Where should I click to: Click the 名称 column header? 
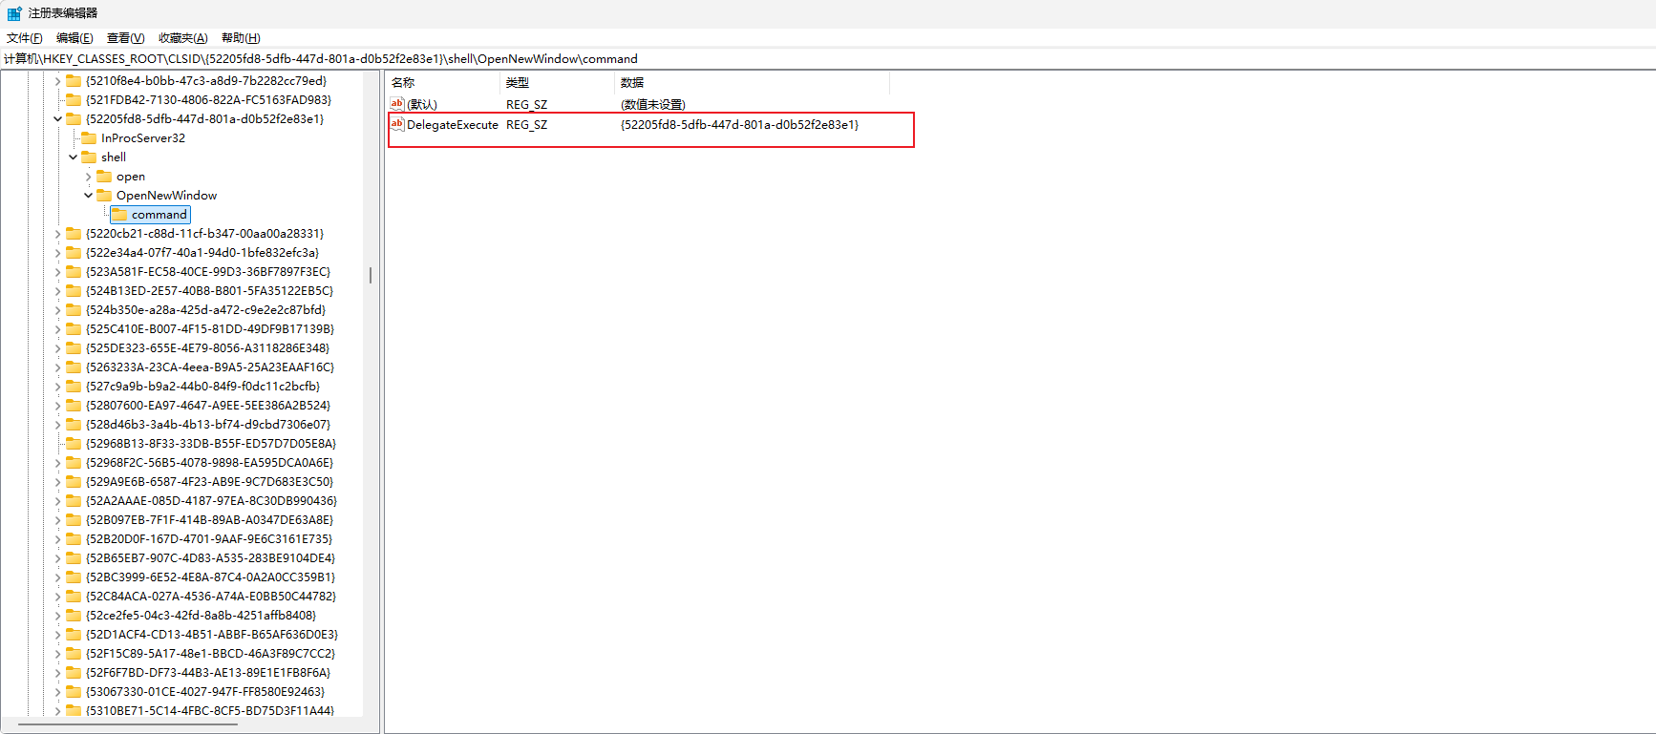click(443, 83)
